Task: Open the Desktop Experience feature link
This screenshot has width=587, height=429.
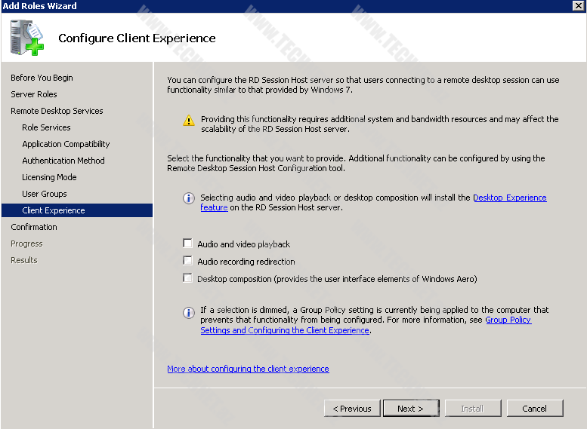Action: pos(509,198)
